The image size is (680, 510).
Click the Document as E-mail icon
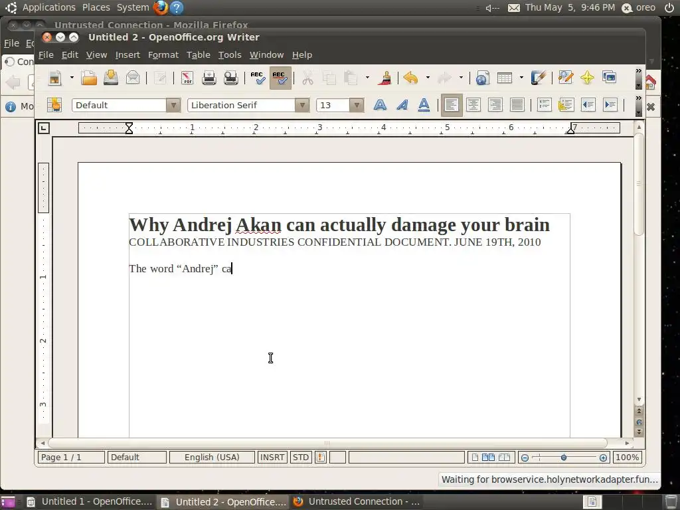133,78
